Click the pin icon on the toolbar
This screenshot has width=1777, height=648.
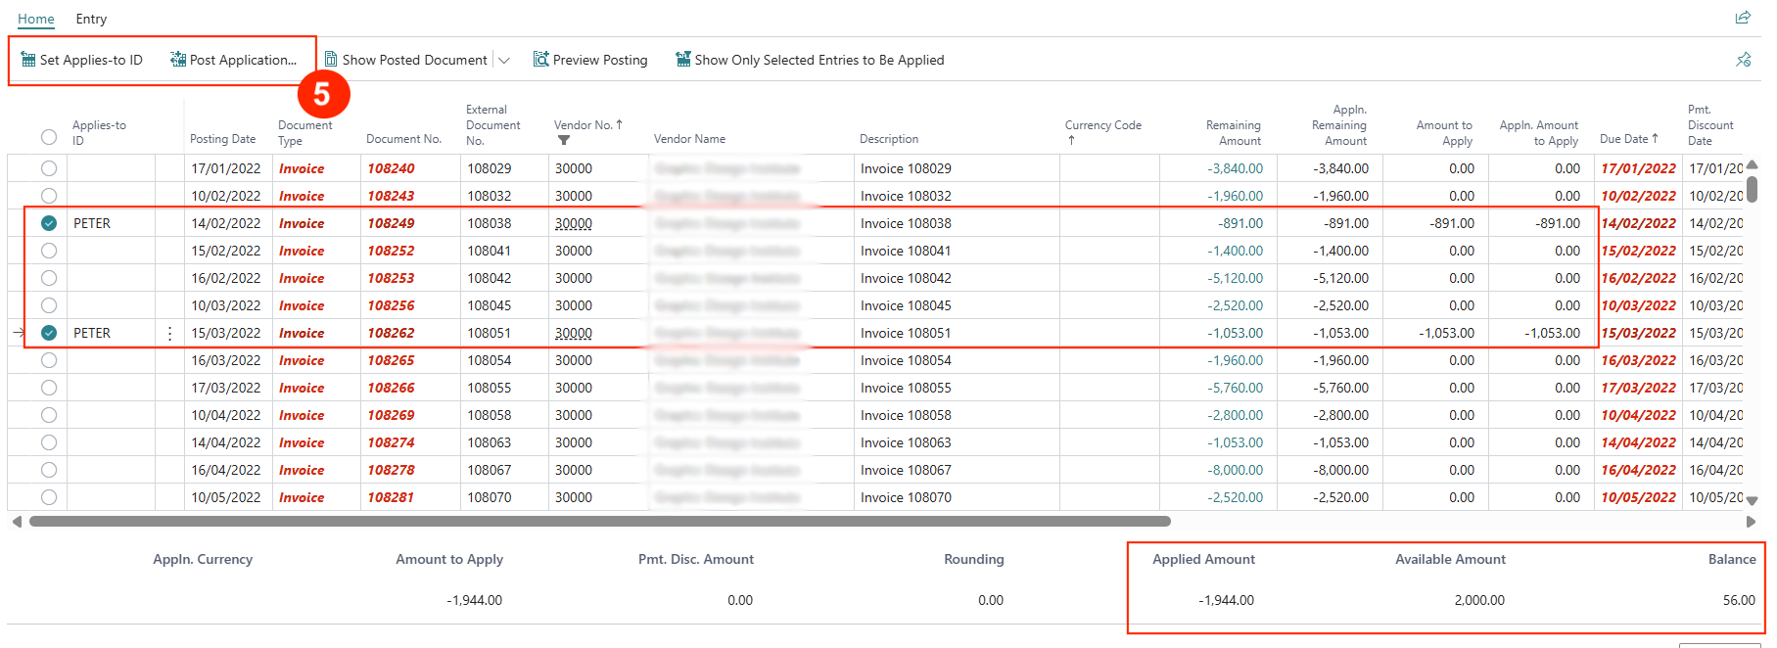[x=1743, y=60]
